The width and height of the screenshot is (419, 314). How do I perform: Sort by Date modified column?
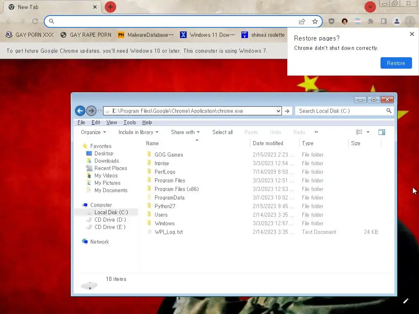click(x=275, y=143)
